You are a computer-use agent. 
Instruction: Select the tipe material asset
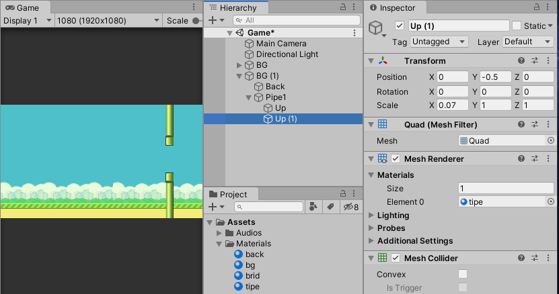(252, 287)
